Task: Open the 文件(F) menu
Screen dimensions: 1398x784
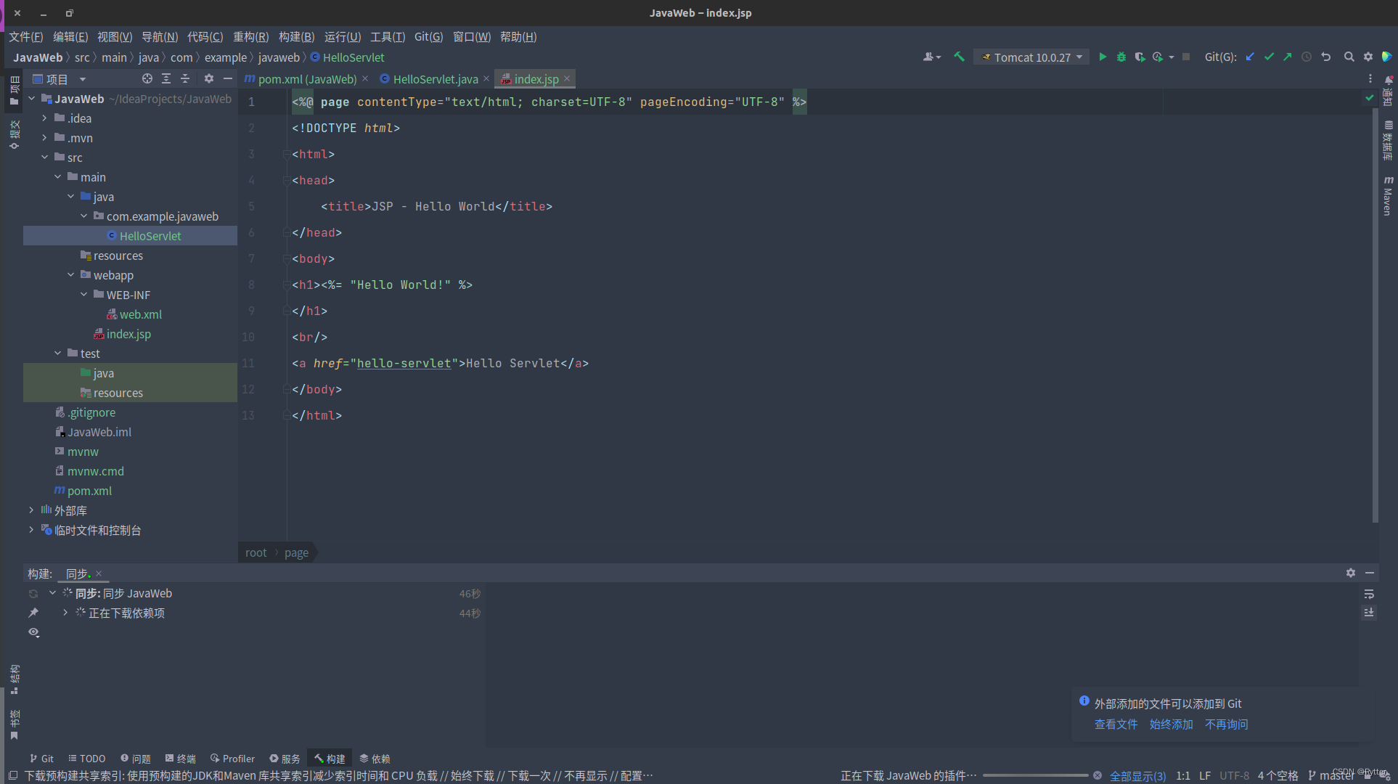Action: [26, 37]
